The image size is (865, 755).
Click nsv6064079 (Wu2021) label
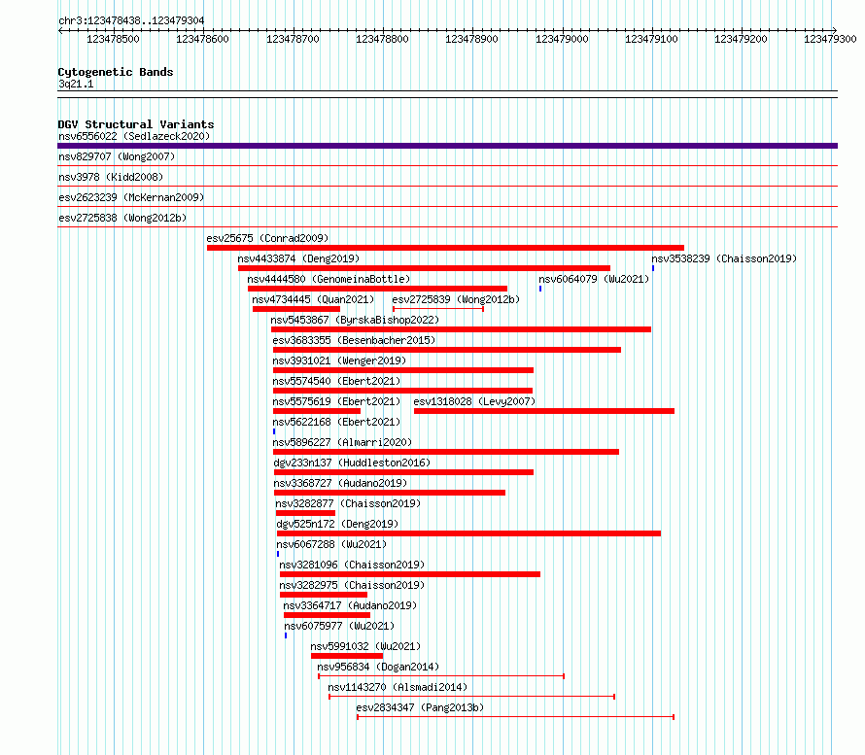594,279
